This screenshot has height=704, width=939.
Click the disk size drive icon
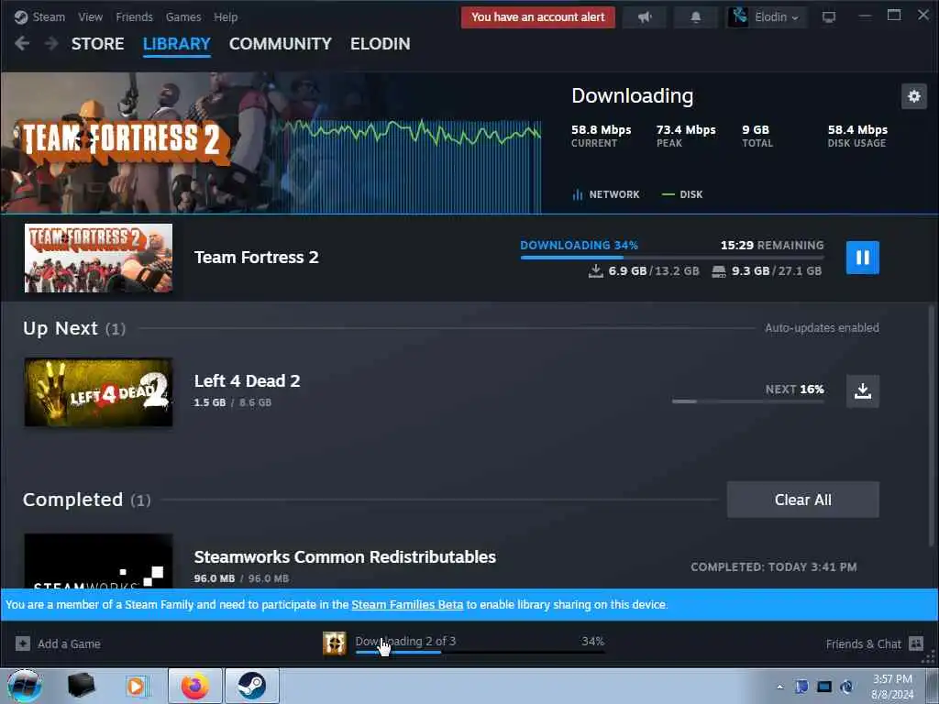[719, 271]
